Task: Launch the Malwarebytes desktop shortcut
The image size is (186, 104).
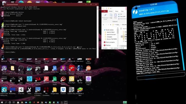Action: [x=12, y=91]
